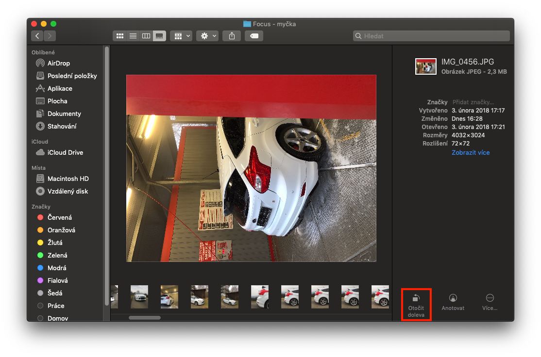The image size is (541, 357).
Task: Switch to icon view mode
Action: point(119,36)
